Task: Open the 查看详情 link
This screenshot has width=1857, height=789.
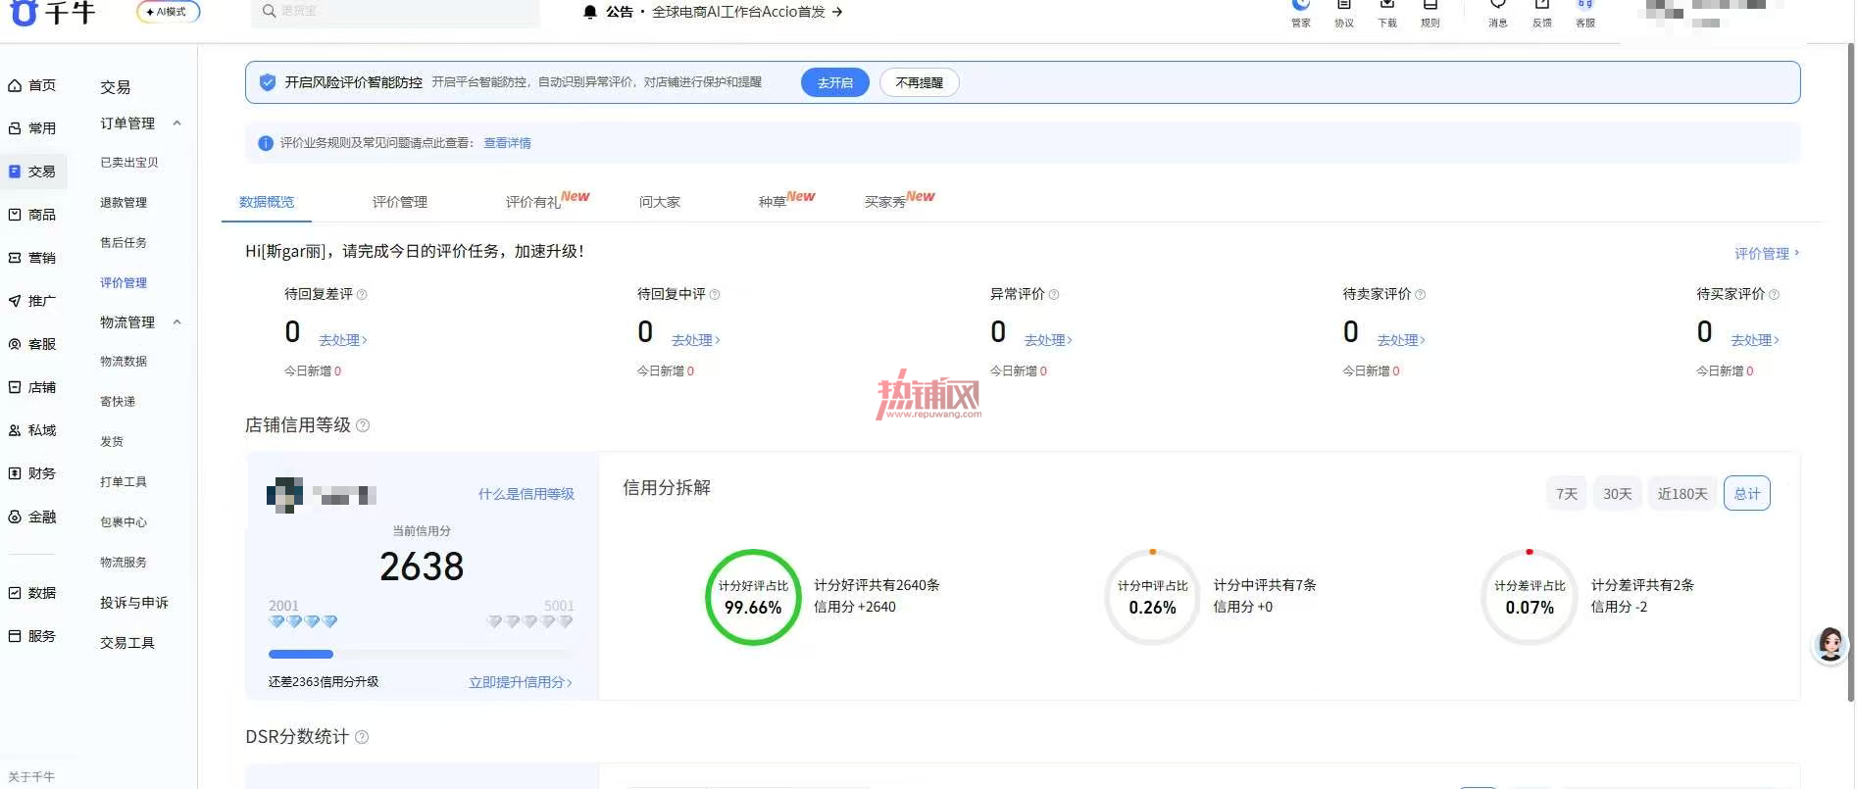Action: click(x=507, y=143)
